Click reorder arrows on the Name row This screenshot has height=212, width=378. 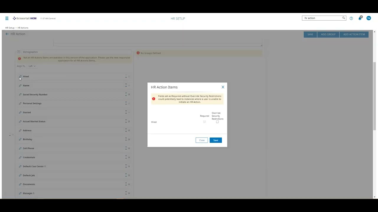click(126, 85)
